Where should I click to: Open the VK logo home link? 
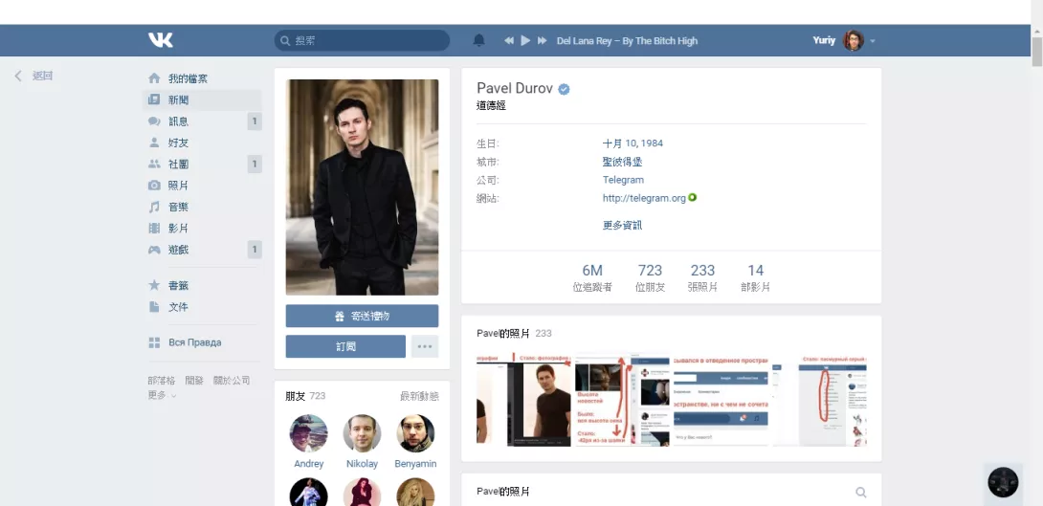point(161,40)
